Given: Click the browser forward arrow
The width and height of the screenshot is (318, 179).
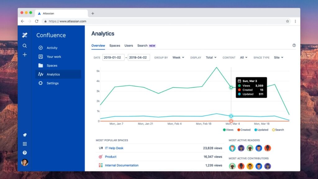Looking at the screenshot, I should [x=30, y=21].
